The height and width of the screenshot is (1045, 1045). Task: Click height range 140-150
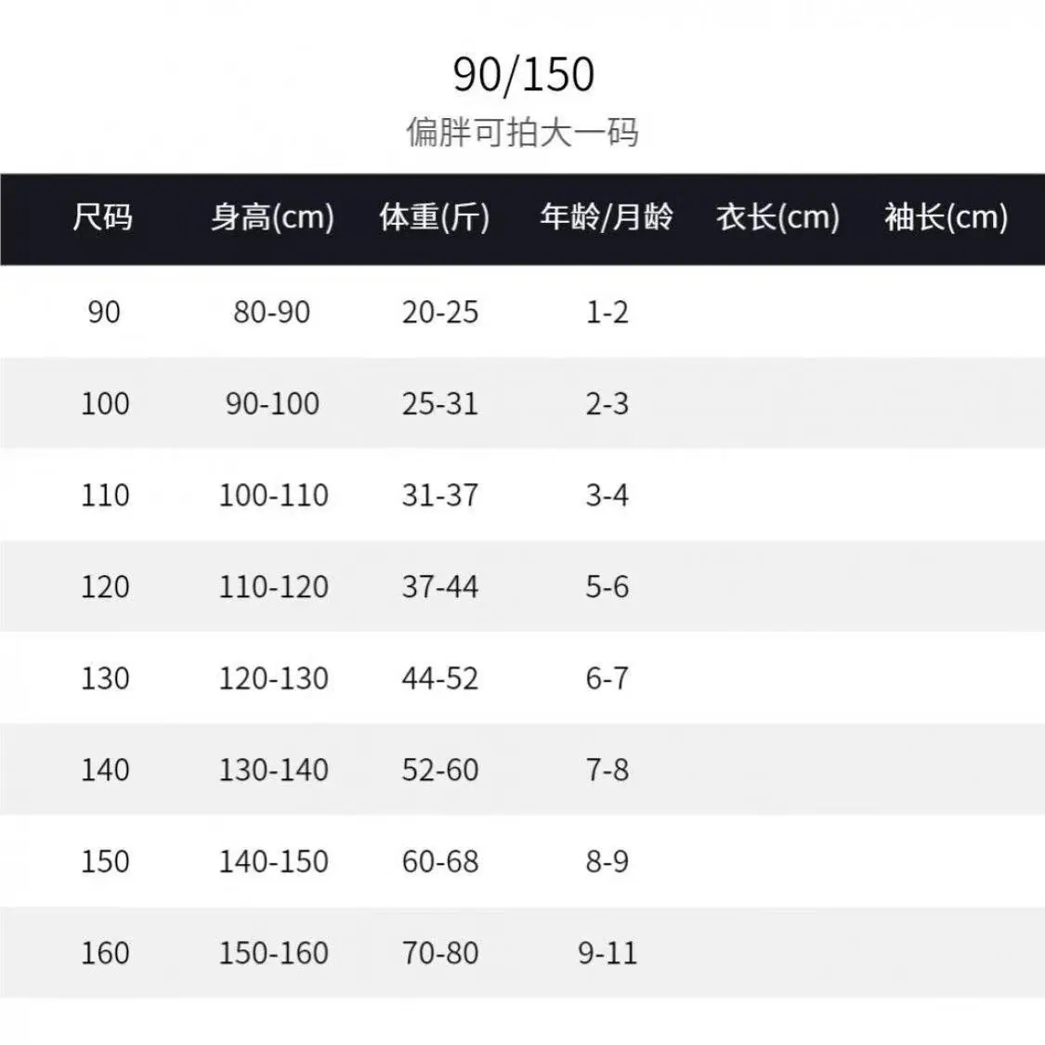(273, 862)
